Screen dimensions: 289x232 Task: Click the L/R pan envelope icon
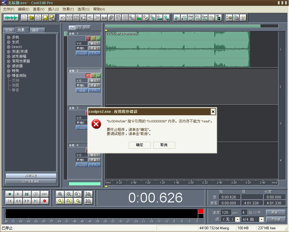coord(184,18)
